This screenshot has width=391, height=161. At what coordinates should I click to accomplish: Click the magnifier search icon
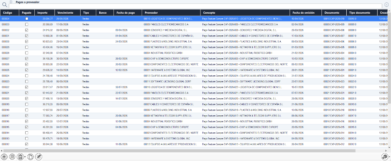(5, 5)
